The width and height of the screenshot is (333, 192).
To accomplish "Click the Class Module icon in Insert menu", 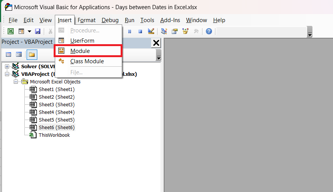I will [x=61, y=61].
